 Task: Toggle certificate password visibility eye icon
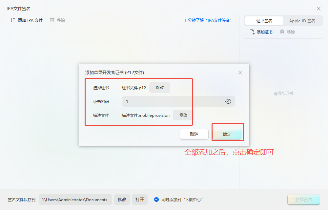pos(228,101)
